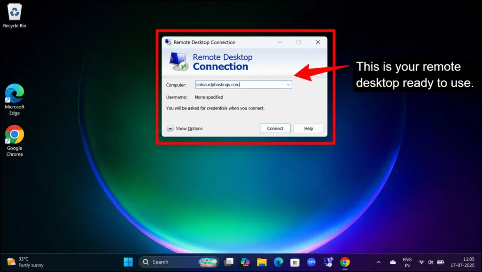Close the Remote Desktop Connection window
The width and height of the screenshot is (482, 272).
pos(318,42)
